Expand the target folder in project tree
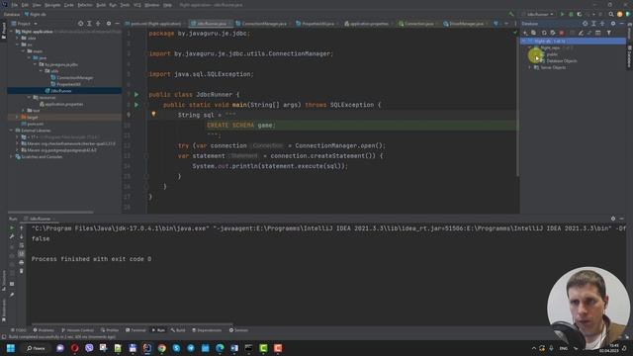 pos(18,117)
